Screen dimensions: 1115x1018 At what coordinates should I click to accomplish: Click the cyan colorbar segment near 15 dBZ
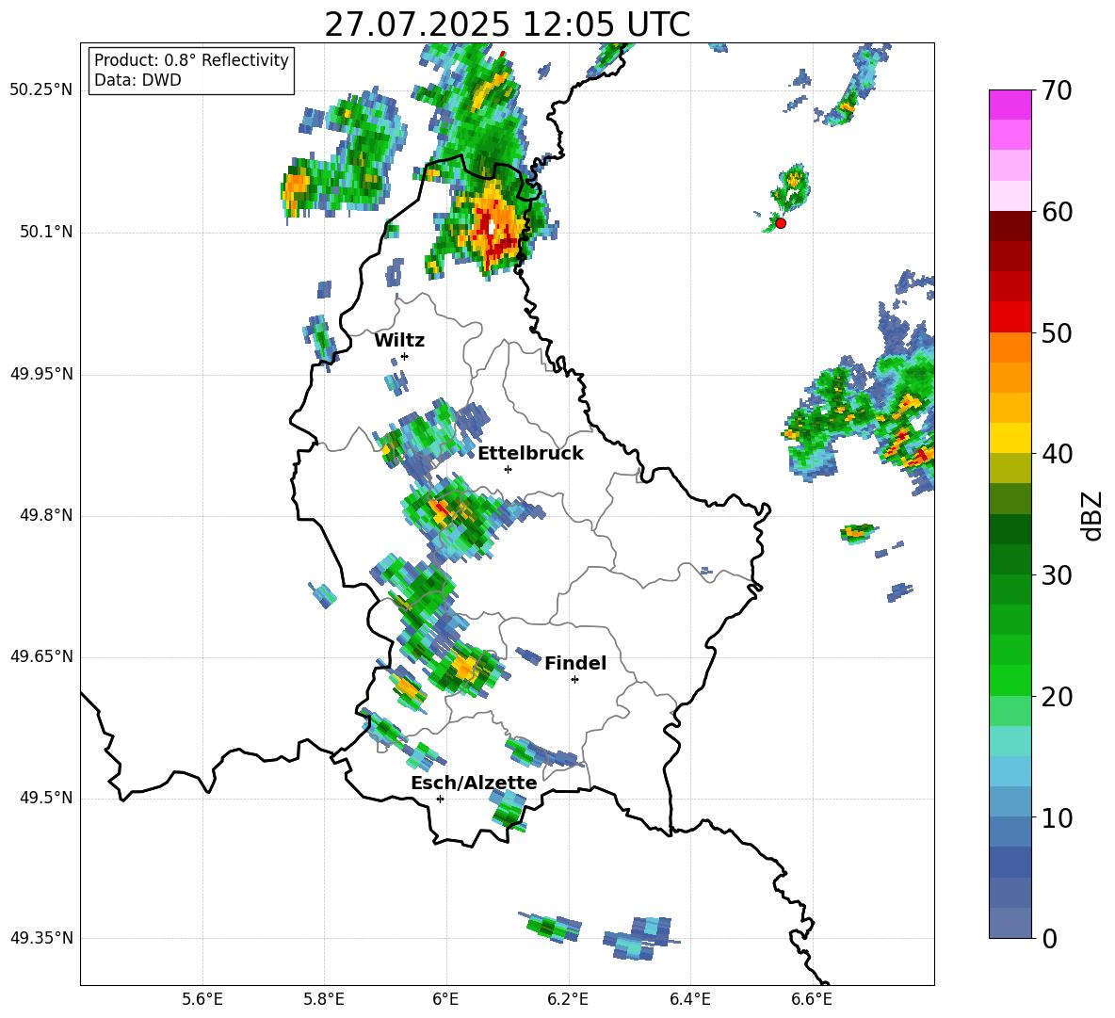(x=1010, y=741)
